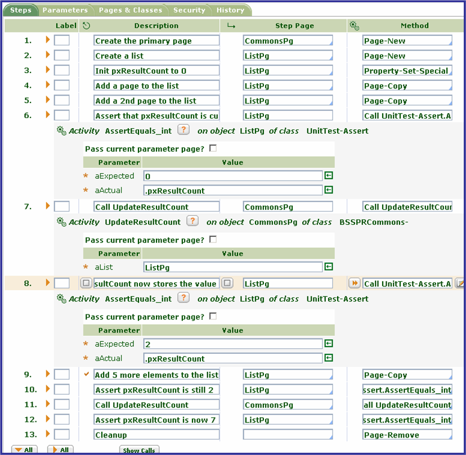Switch to the Steps tab
The image size is (466, 455).
pos(20,10)
